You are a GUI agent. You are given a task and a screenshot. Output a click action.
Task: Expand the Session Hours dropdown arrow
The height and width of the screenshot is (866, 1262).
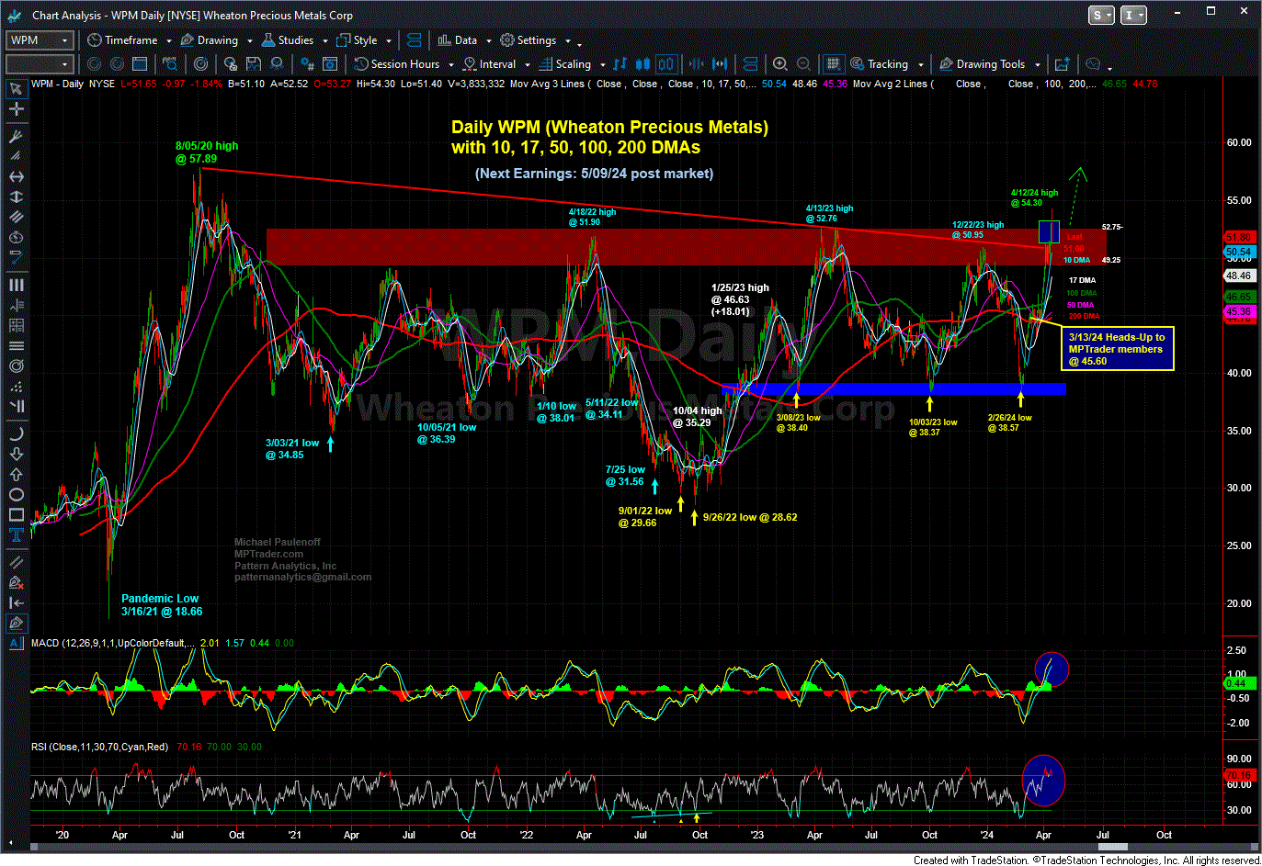(x=450, y=65)
